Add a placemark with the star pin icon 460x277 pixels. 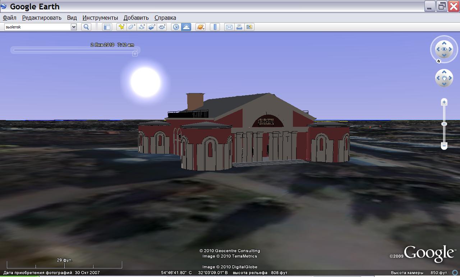tap(121, 27)
